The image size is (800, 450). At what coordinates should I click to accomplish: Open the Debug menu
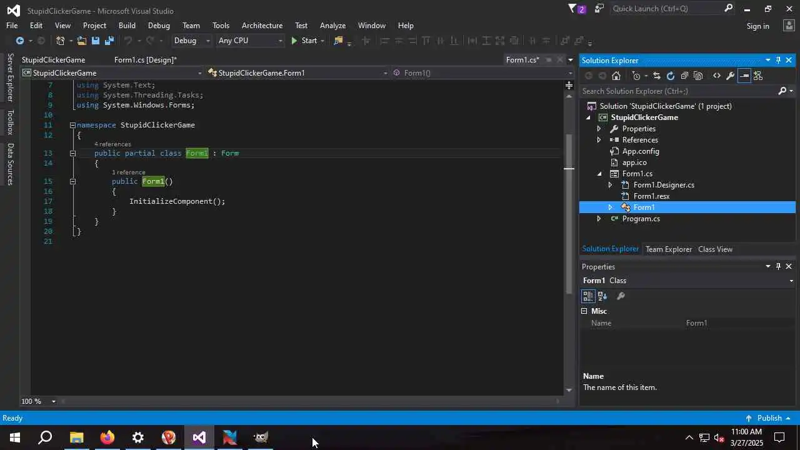point(159,26)
